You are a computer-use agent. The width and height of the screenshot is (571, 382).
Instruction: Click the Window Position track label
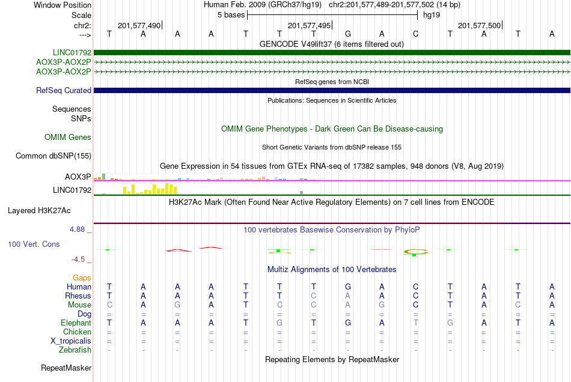[x=63, y=5]
